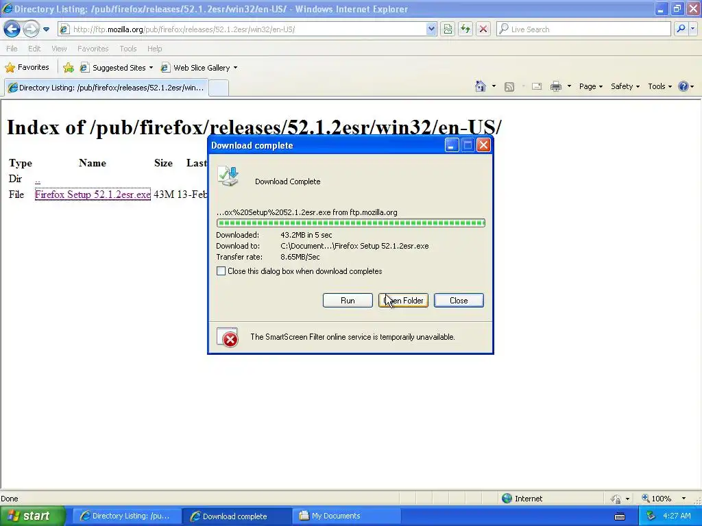
Task: Open a new blank tab
Action: (x=219, y=88)
